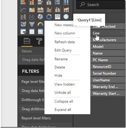This screenshot has width=126, height=128.
Task: Click New column in context menu
Action: pos(65,33)
